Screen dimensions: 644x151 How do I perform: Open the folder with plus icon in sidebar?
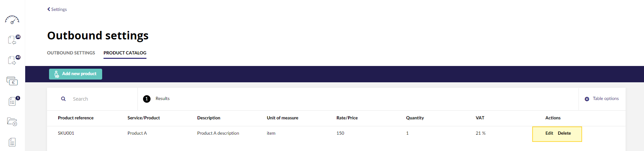click(12, 121)
